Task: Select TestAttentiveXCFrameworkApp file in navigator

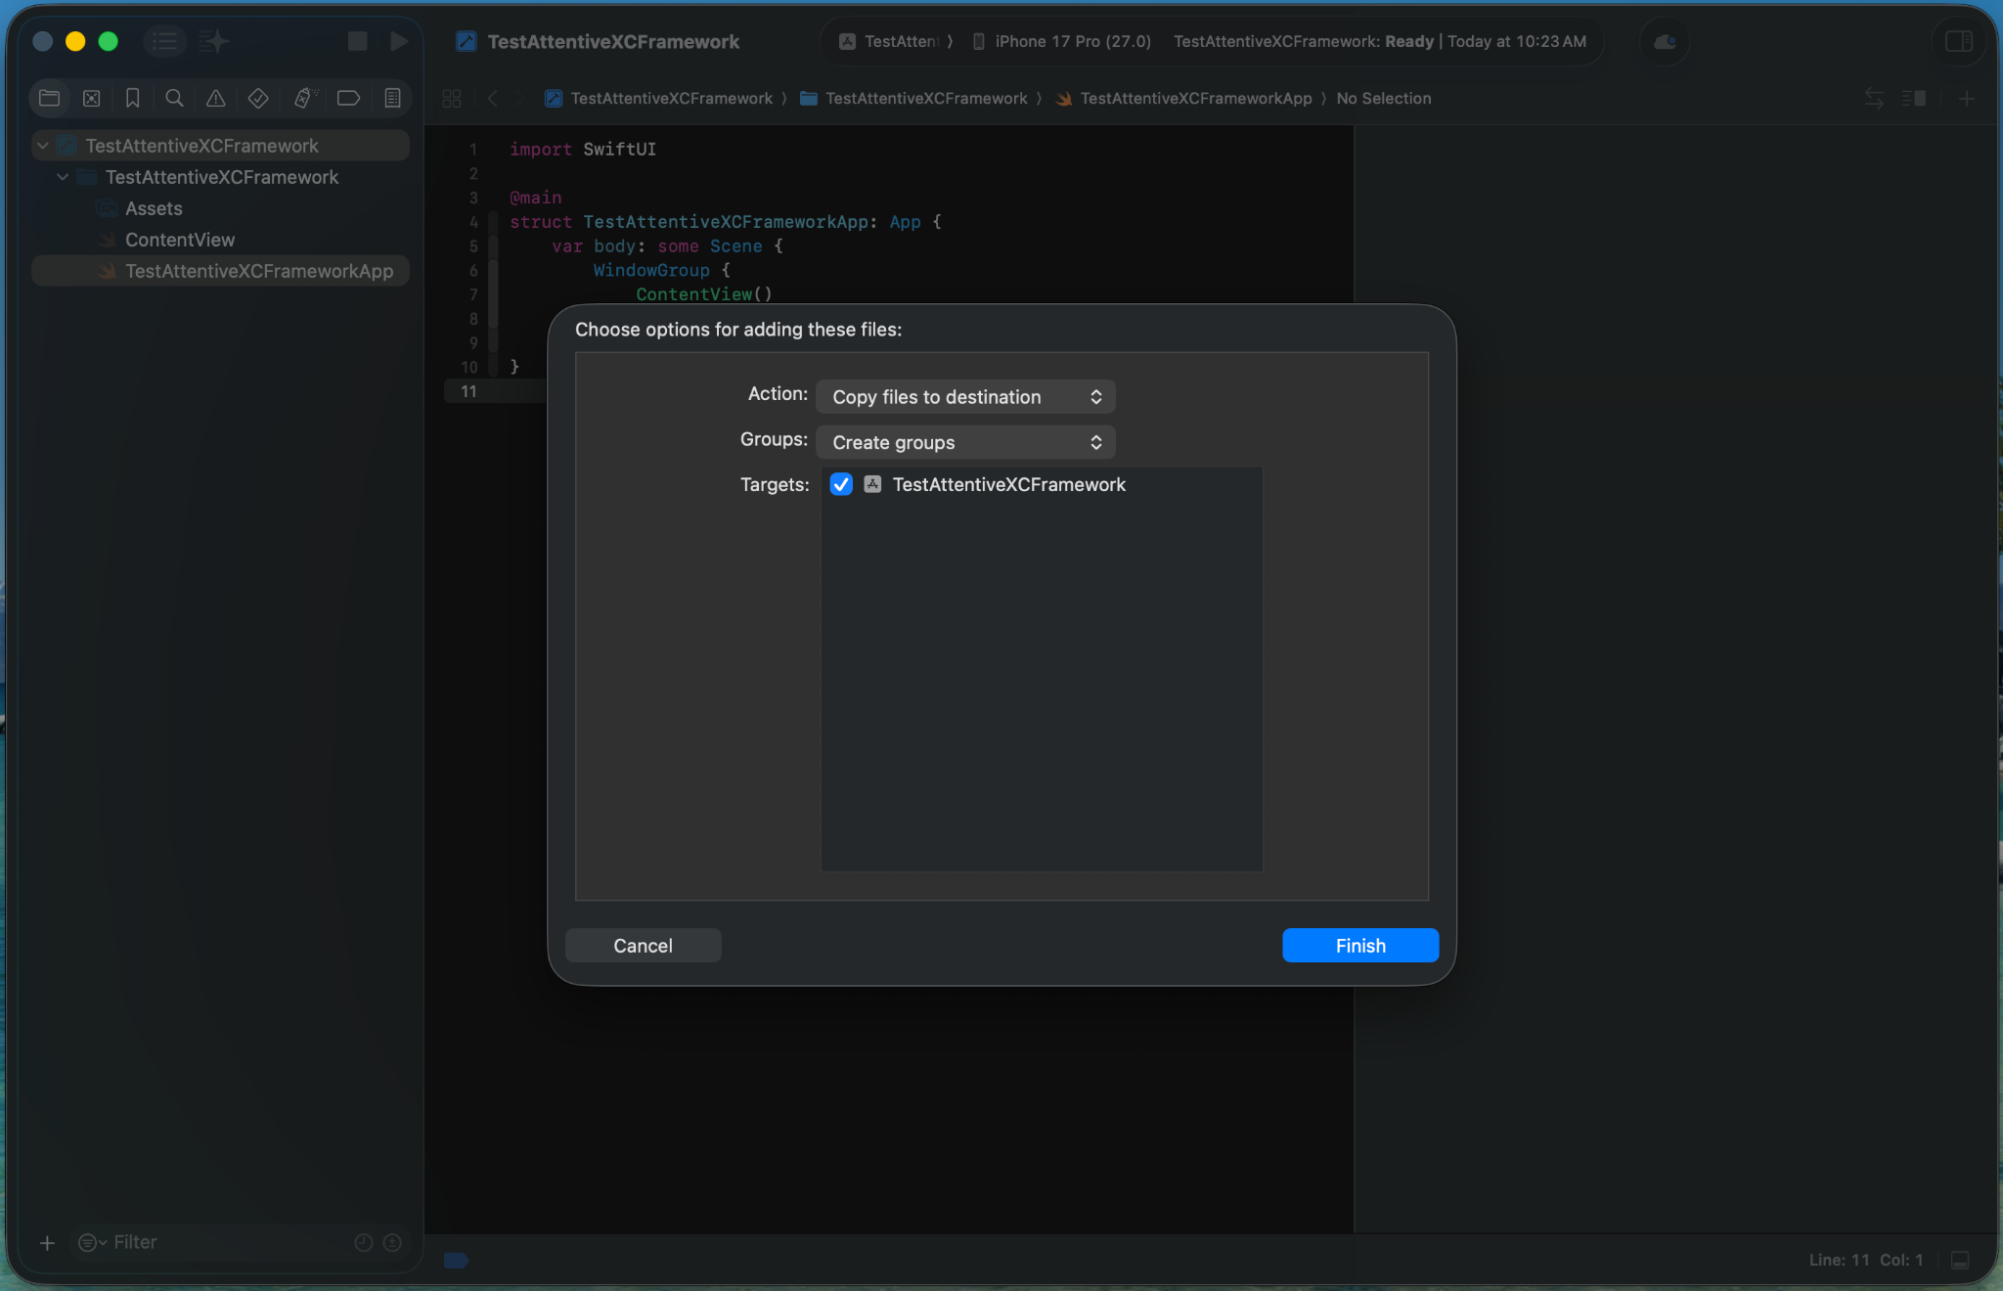Action: [x=220, y=271]
